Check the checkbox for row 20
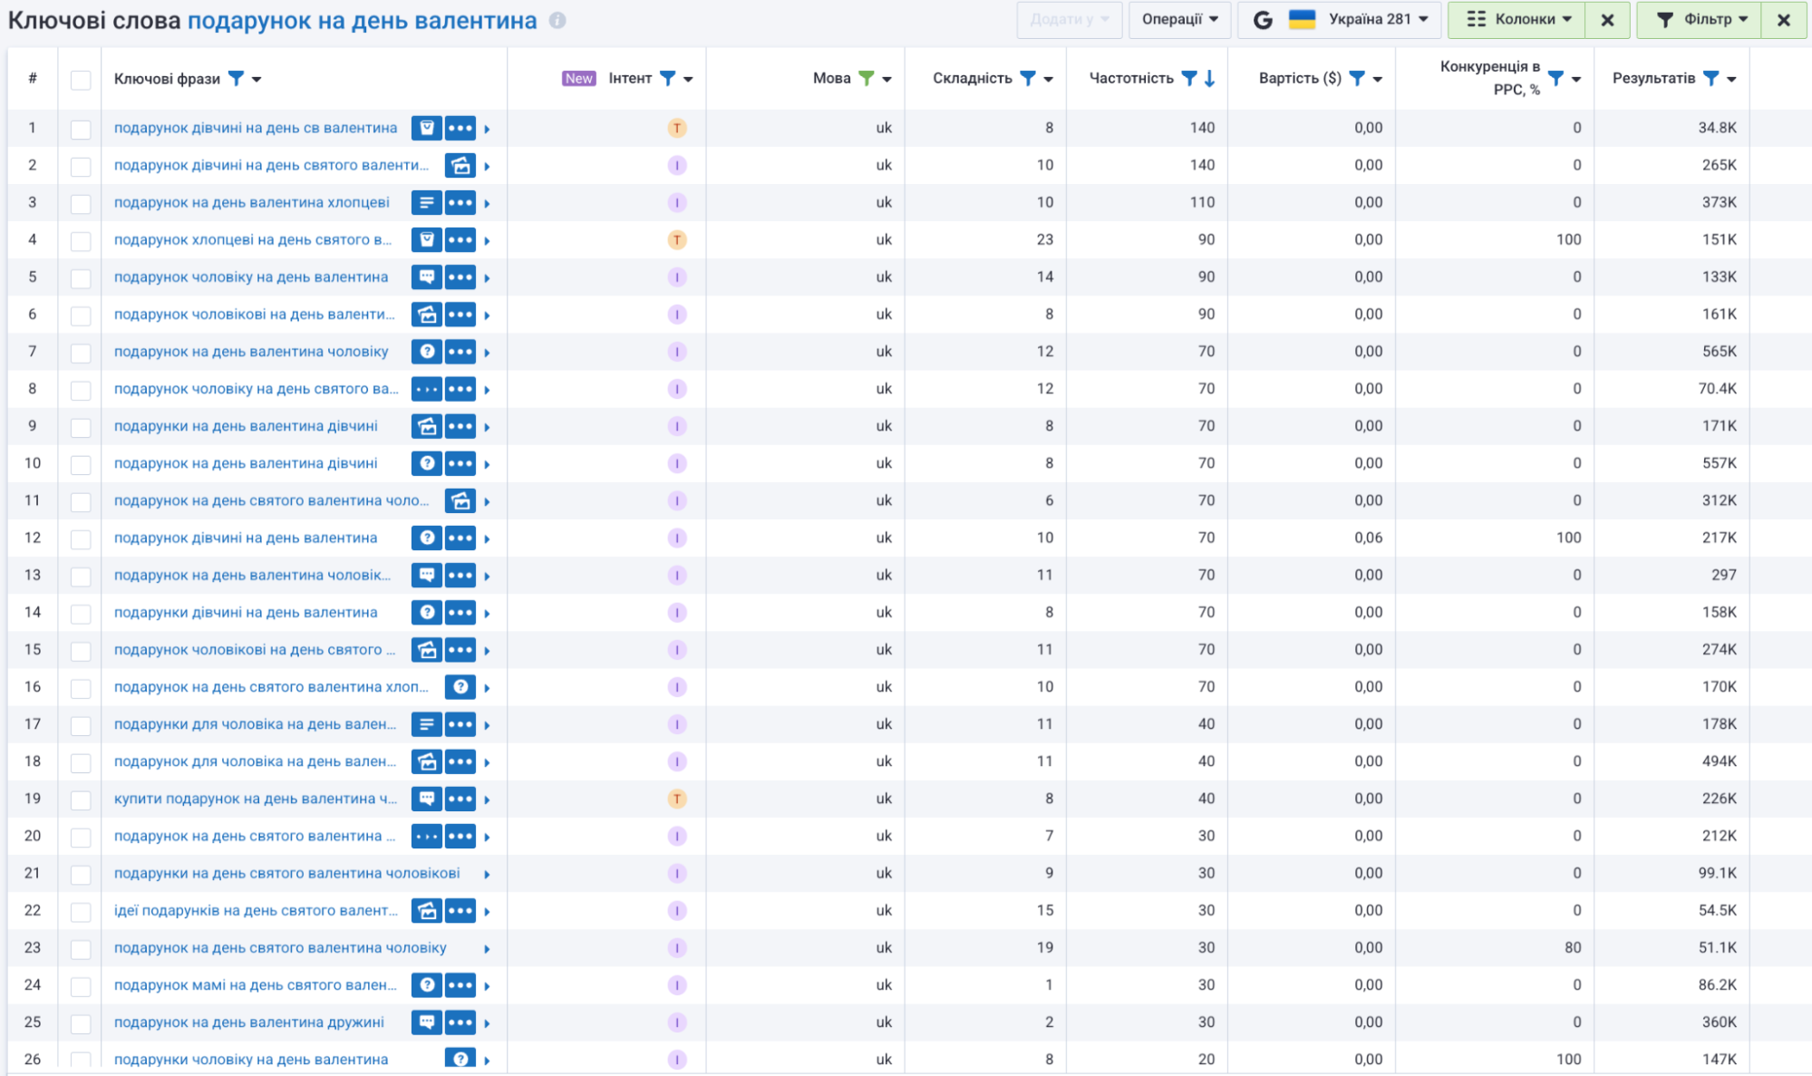Viewport: 1812px width, 1076px height. point(81,838)
